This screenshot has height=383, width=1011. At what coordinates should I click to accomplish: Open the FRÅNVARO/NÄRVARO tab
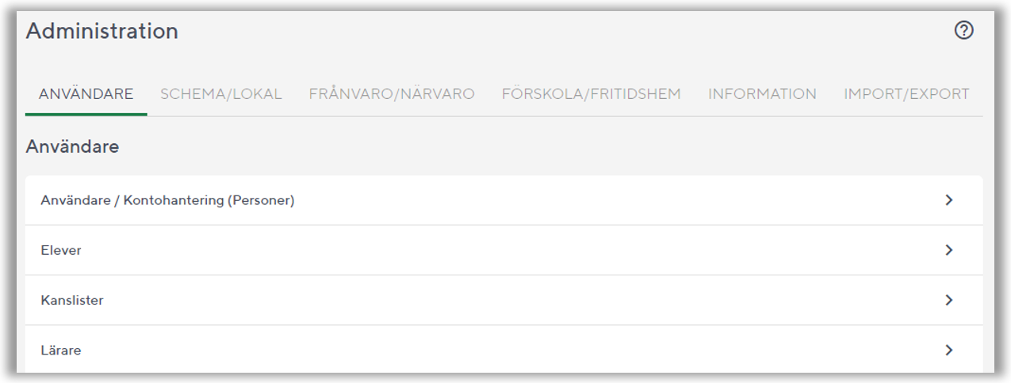(x=392, y=94)
